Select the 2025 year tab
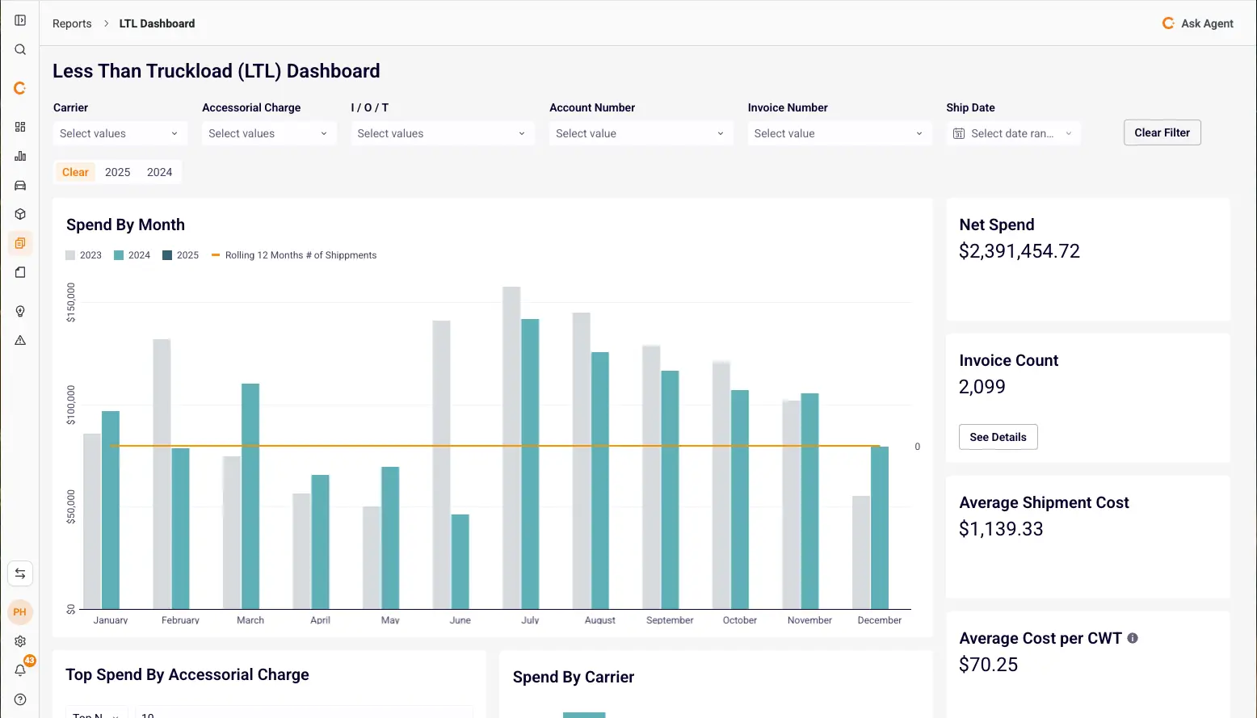Viewport: 1257px width, 718px height. 117,172
